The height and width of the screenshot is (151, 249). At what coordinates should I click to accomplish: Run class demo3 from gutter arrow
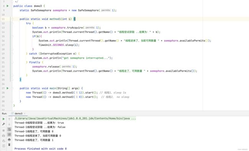coord(7,6)
